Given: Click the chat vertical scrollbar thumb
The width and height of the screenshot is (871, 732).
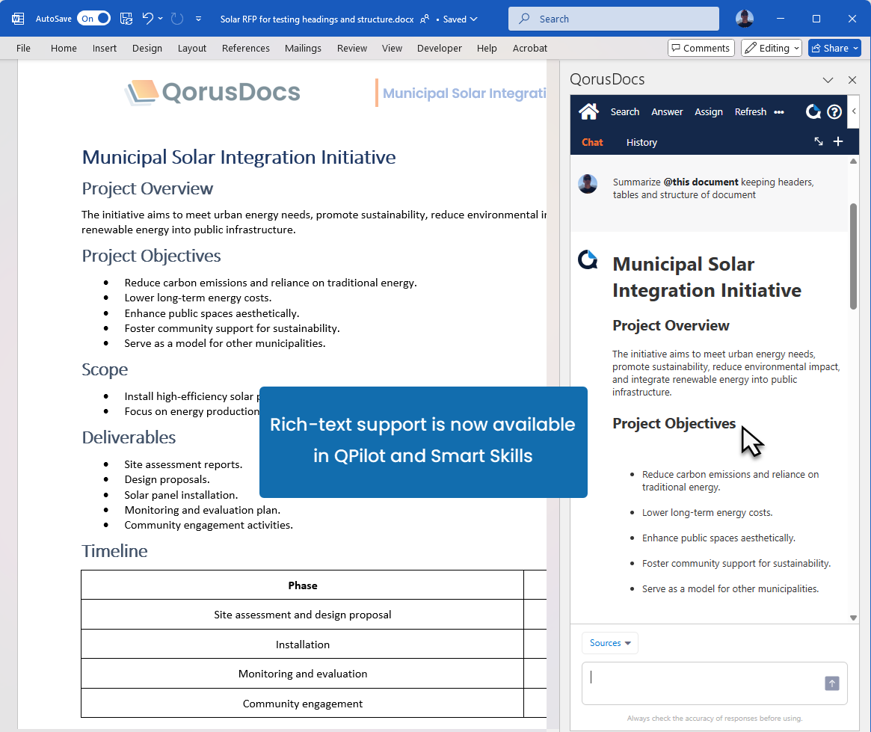Looking at the screenshot, I should (853, 256).
